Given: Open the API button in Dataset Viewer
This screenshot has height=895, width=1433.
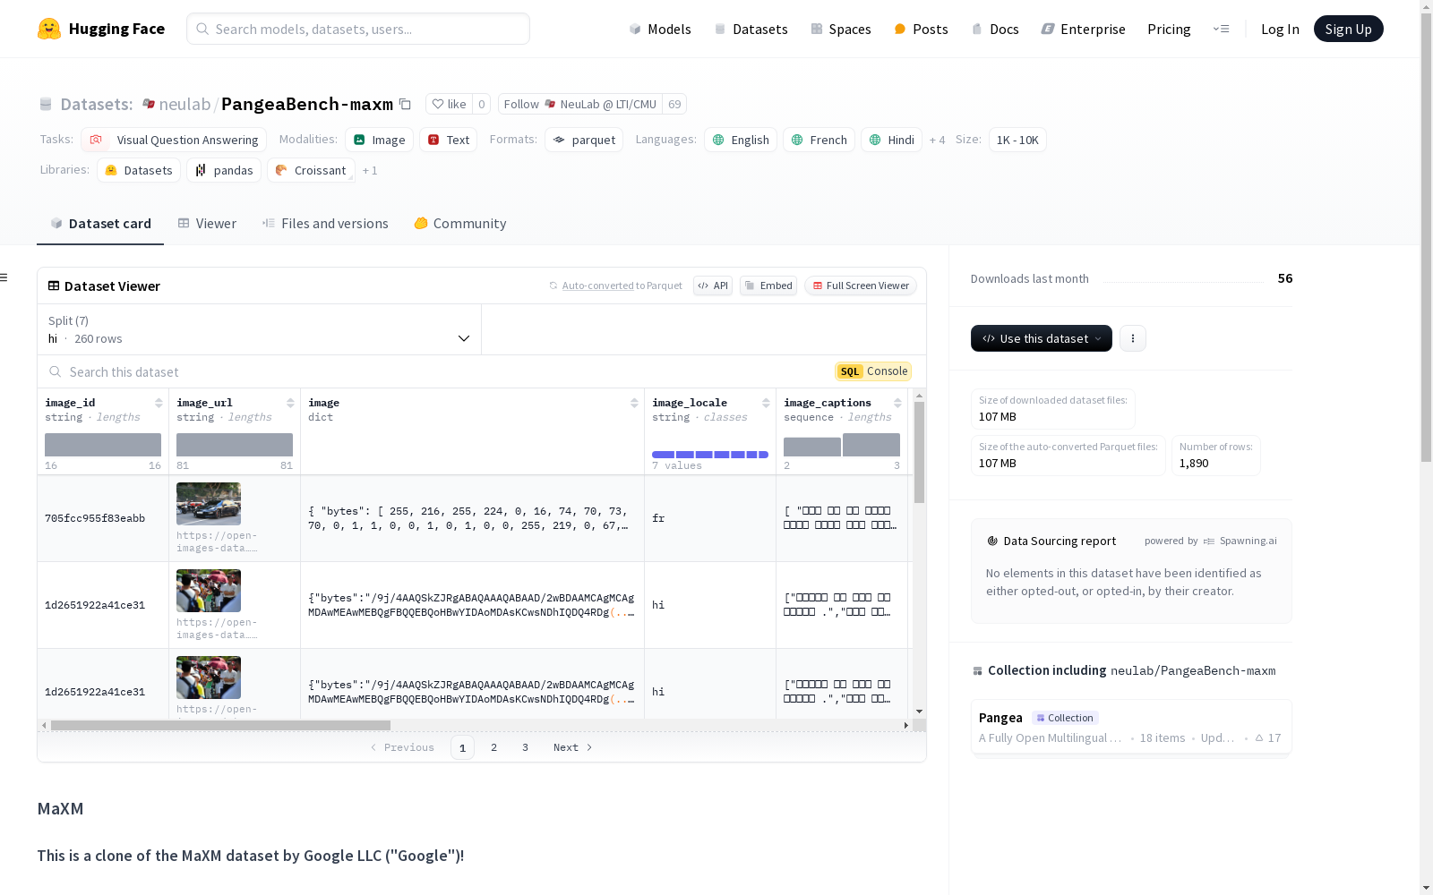Looking at the screenshot, I should tap(713, 286).
